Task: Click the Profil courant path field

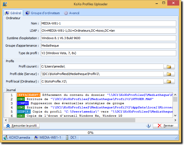Action: pos(102,66)
